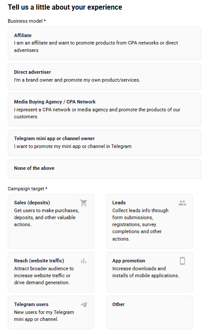Click the Affiliate description about CPA networks

[x=96, y=46]
